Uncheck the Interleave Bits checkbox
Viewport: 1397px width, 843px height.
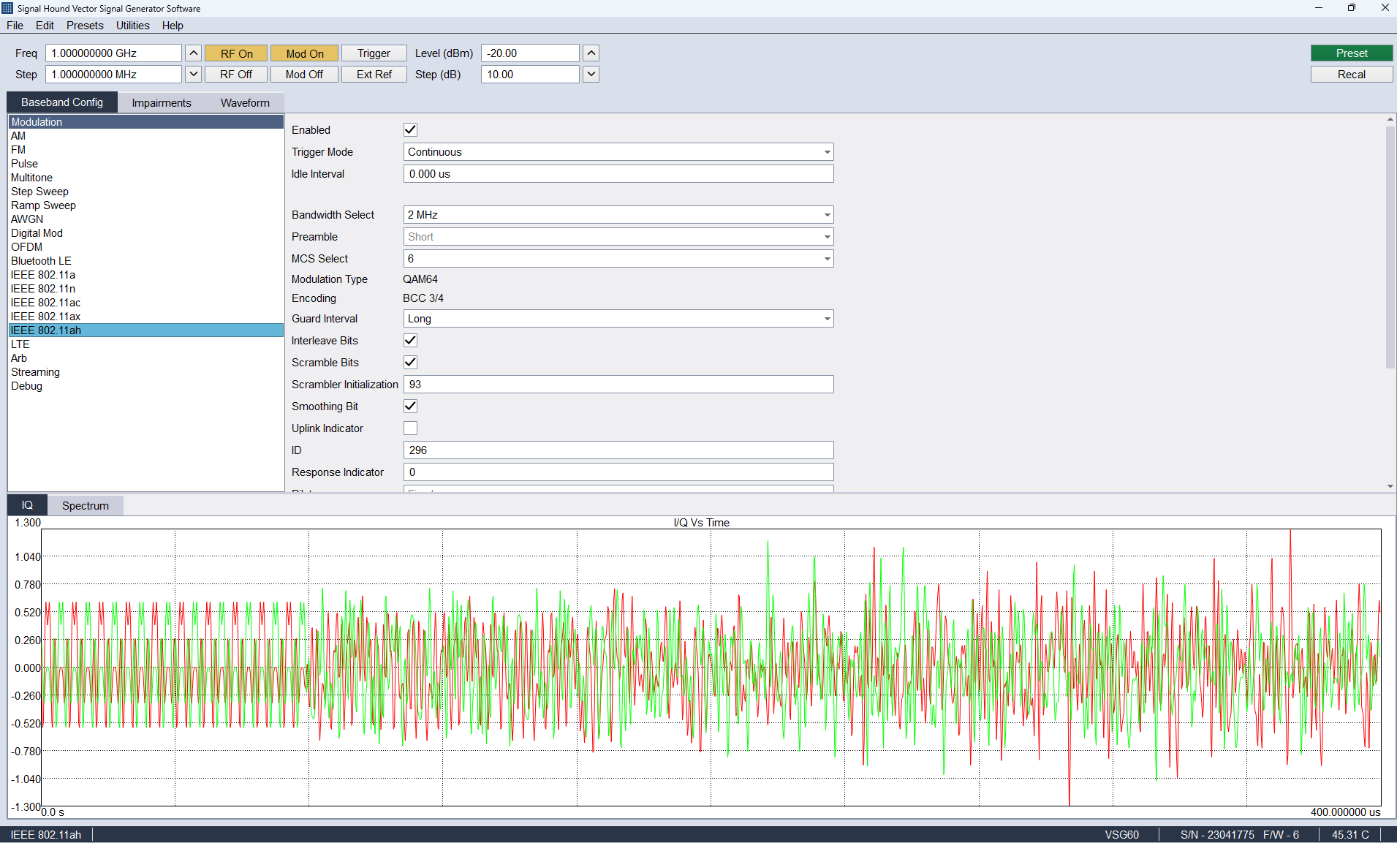click(x=410, y=341)
